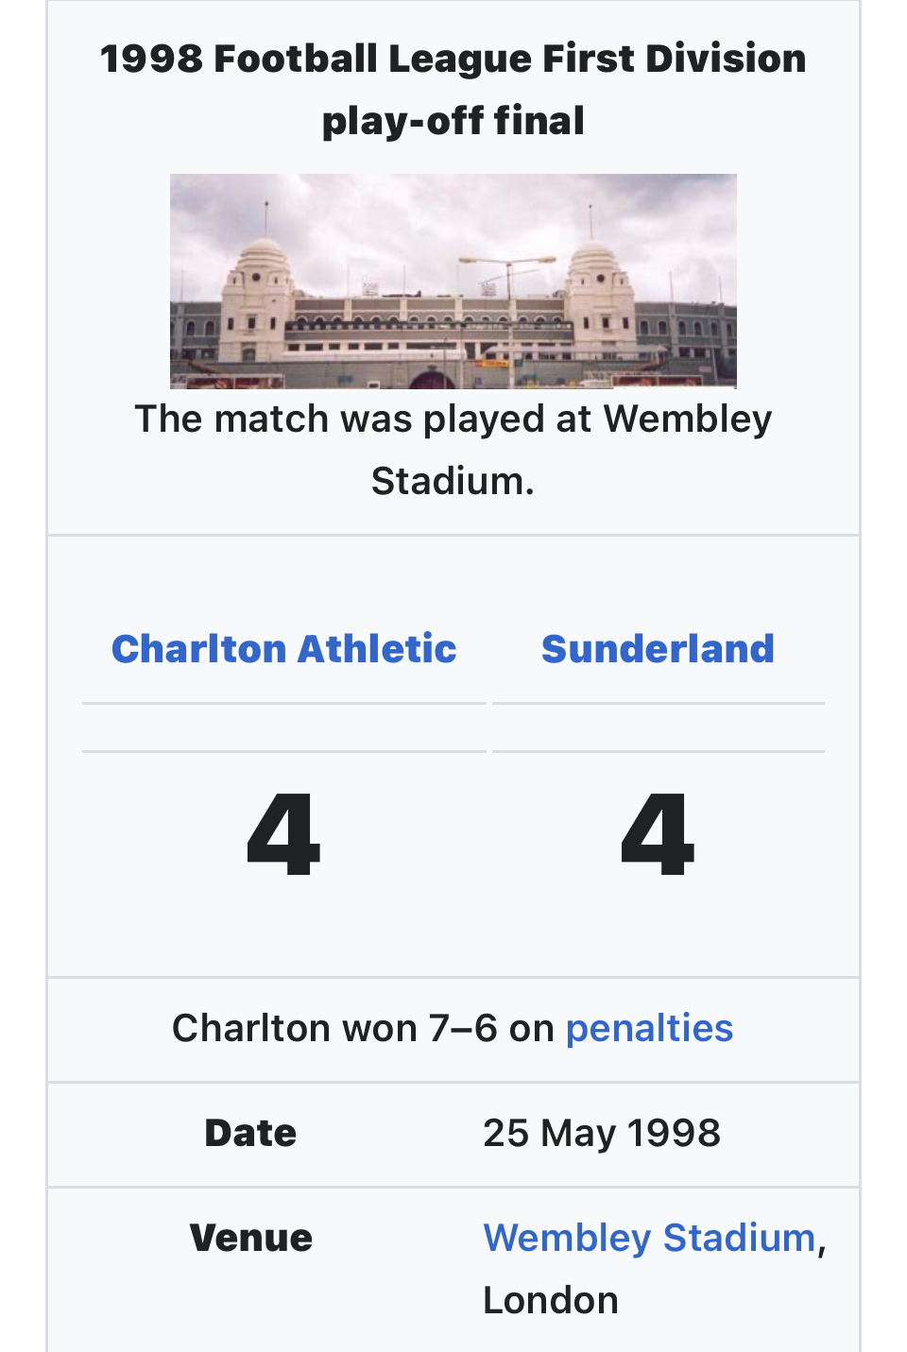Click Charlton Athletic's score of 4

coord(283,835)
